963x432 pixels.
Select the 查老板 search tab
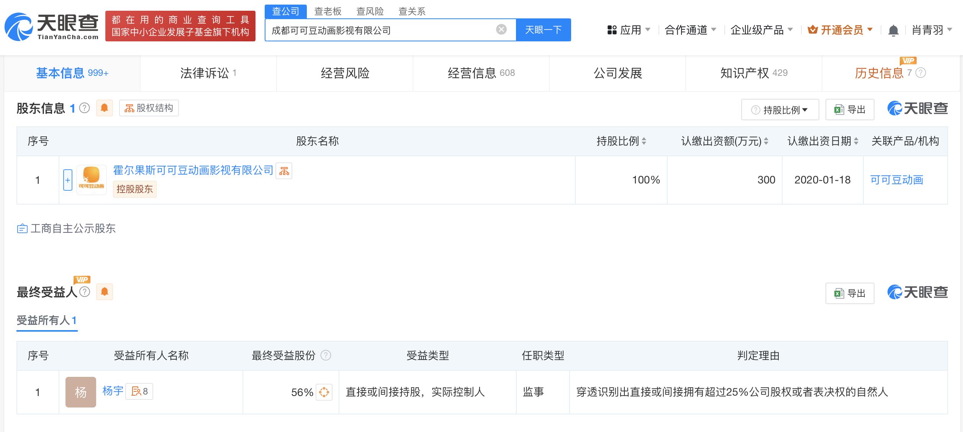tap(328, 11)
